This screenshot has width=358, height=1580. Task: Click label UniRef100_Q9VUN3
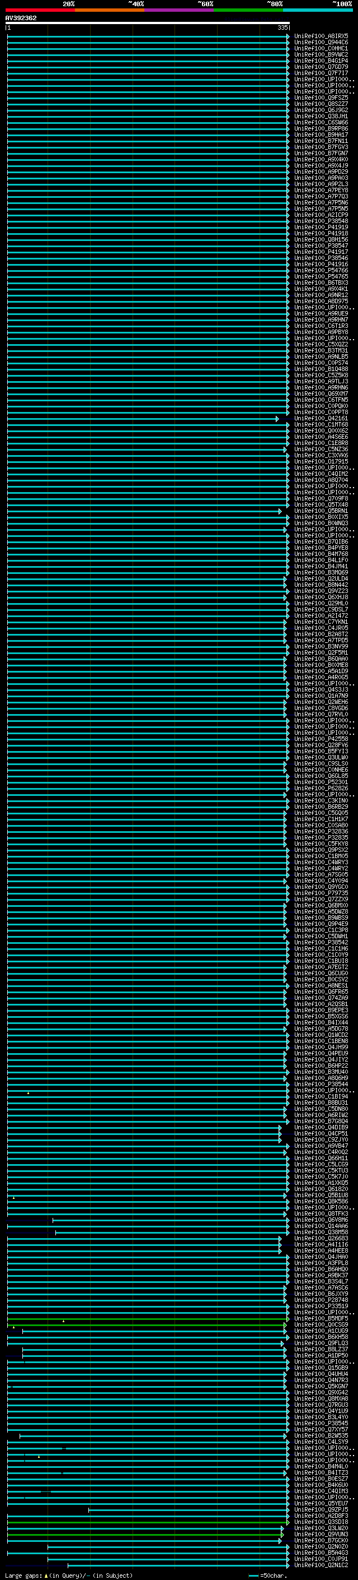click(x=321, y=1534)
